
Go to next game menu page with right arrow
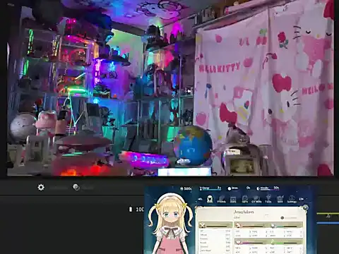301,199
